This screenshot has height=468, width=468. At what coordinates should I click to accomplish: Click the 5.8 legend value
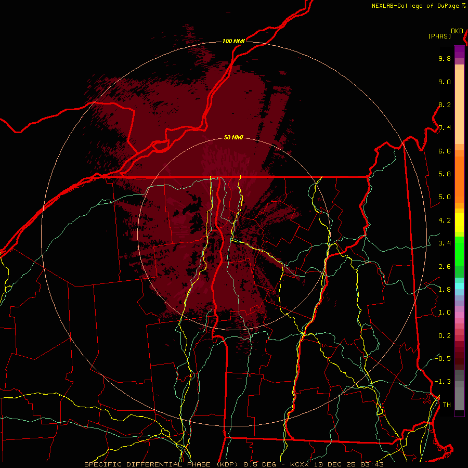point(445,174)
